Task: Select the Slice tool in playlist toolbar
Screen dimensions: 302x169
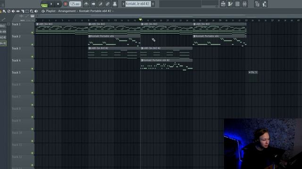Action: (x=23, y=11)
